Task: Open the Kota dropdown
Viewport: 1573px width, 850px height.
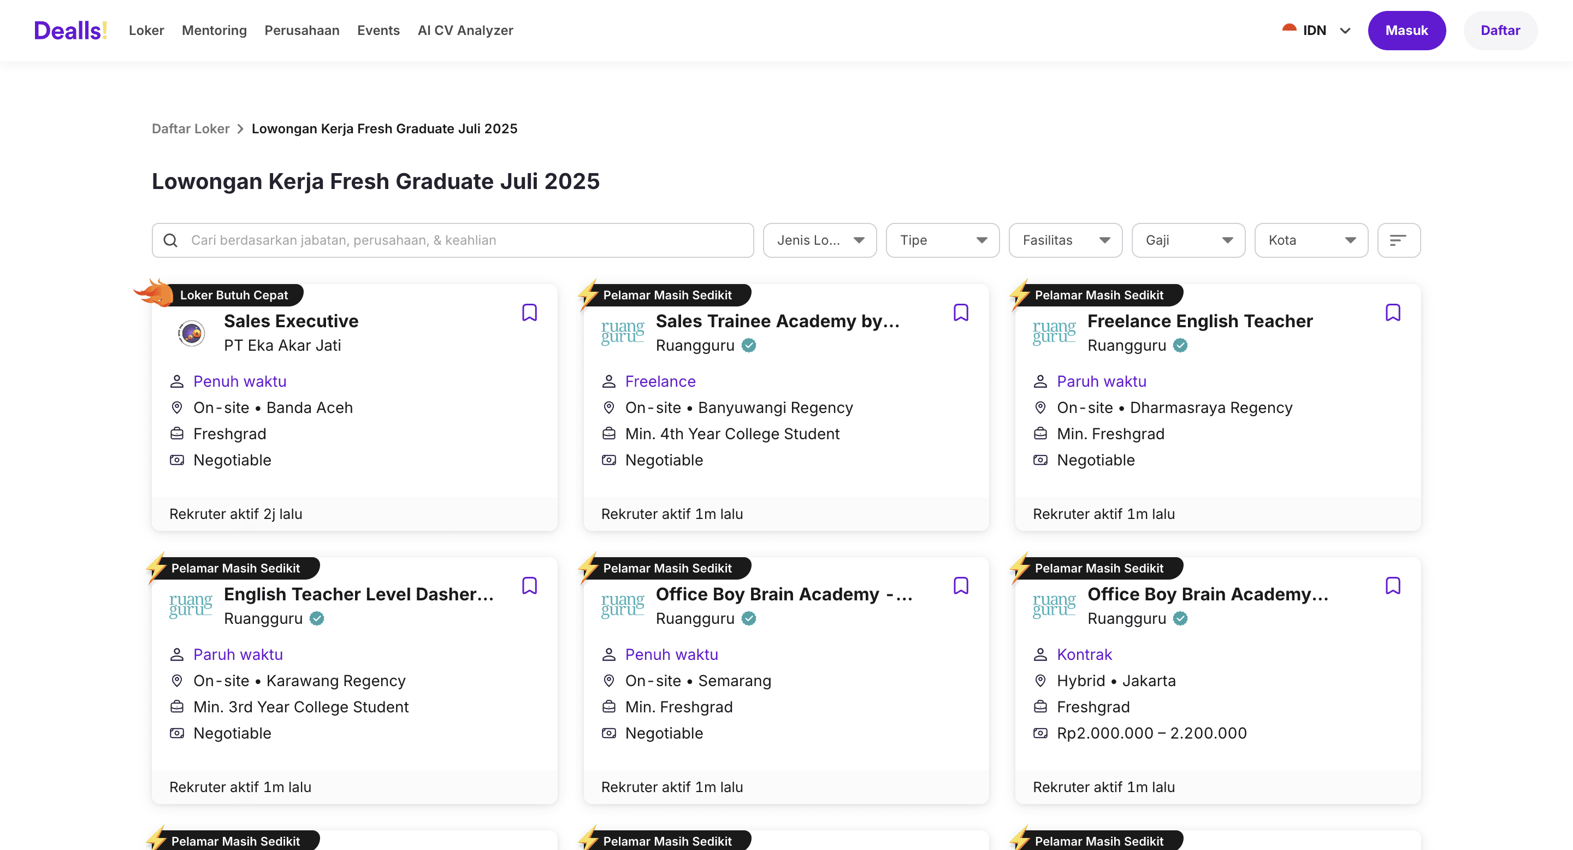Action: pos(1311,240)
